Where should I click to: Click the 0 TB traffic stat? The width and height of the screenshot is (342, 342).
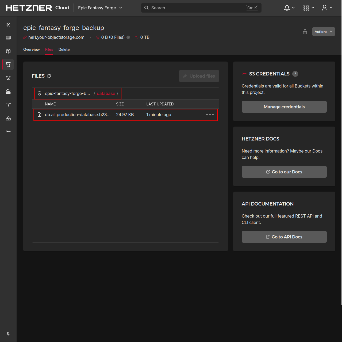(145, 37)
